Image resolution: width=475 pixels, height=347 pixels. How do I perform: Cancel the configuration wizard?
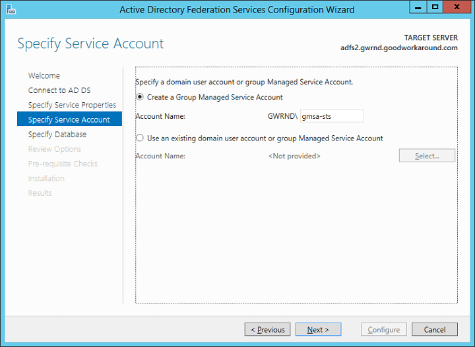pos(434,329)
